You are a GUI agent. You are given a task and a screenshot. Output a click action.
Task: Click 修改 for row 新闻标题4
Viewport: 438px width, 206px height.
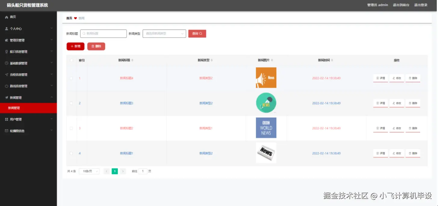click(x=397, y=78)
